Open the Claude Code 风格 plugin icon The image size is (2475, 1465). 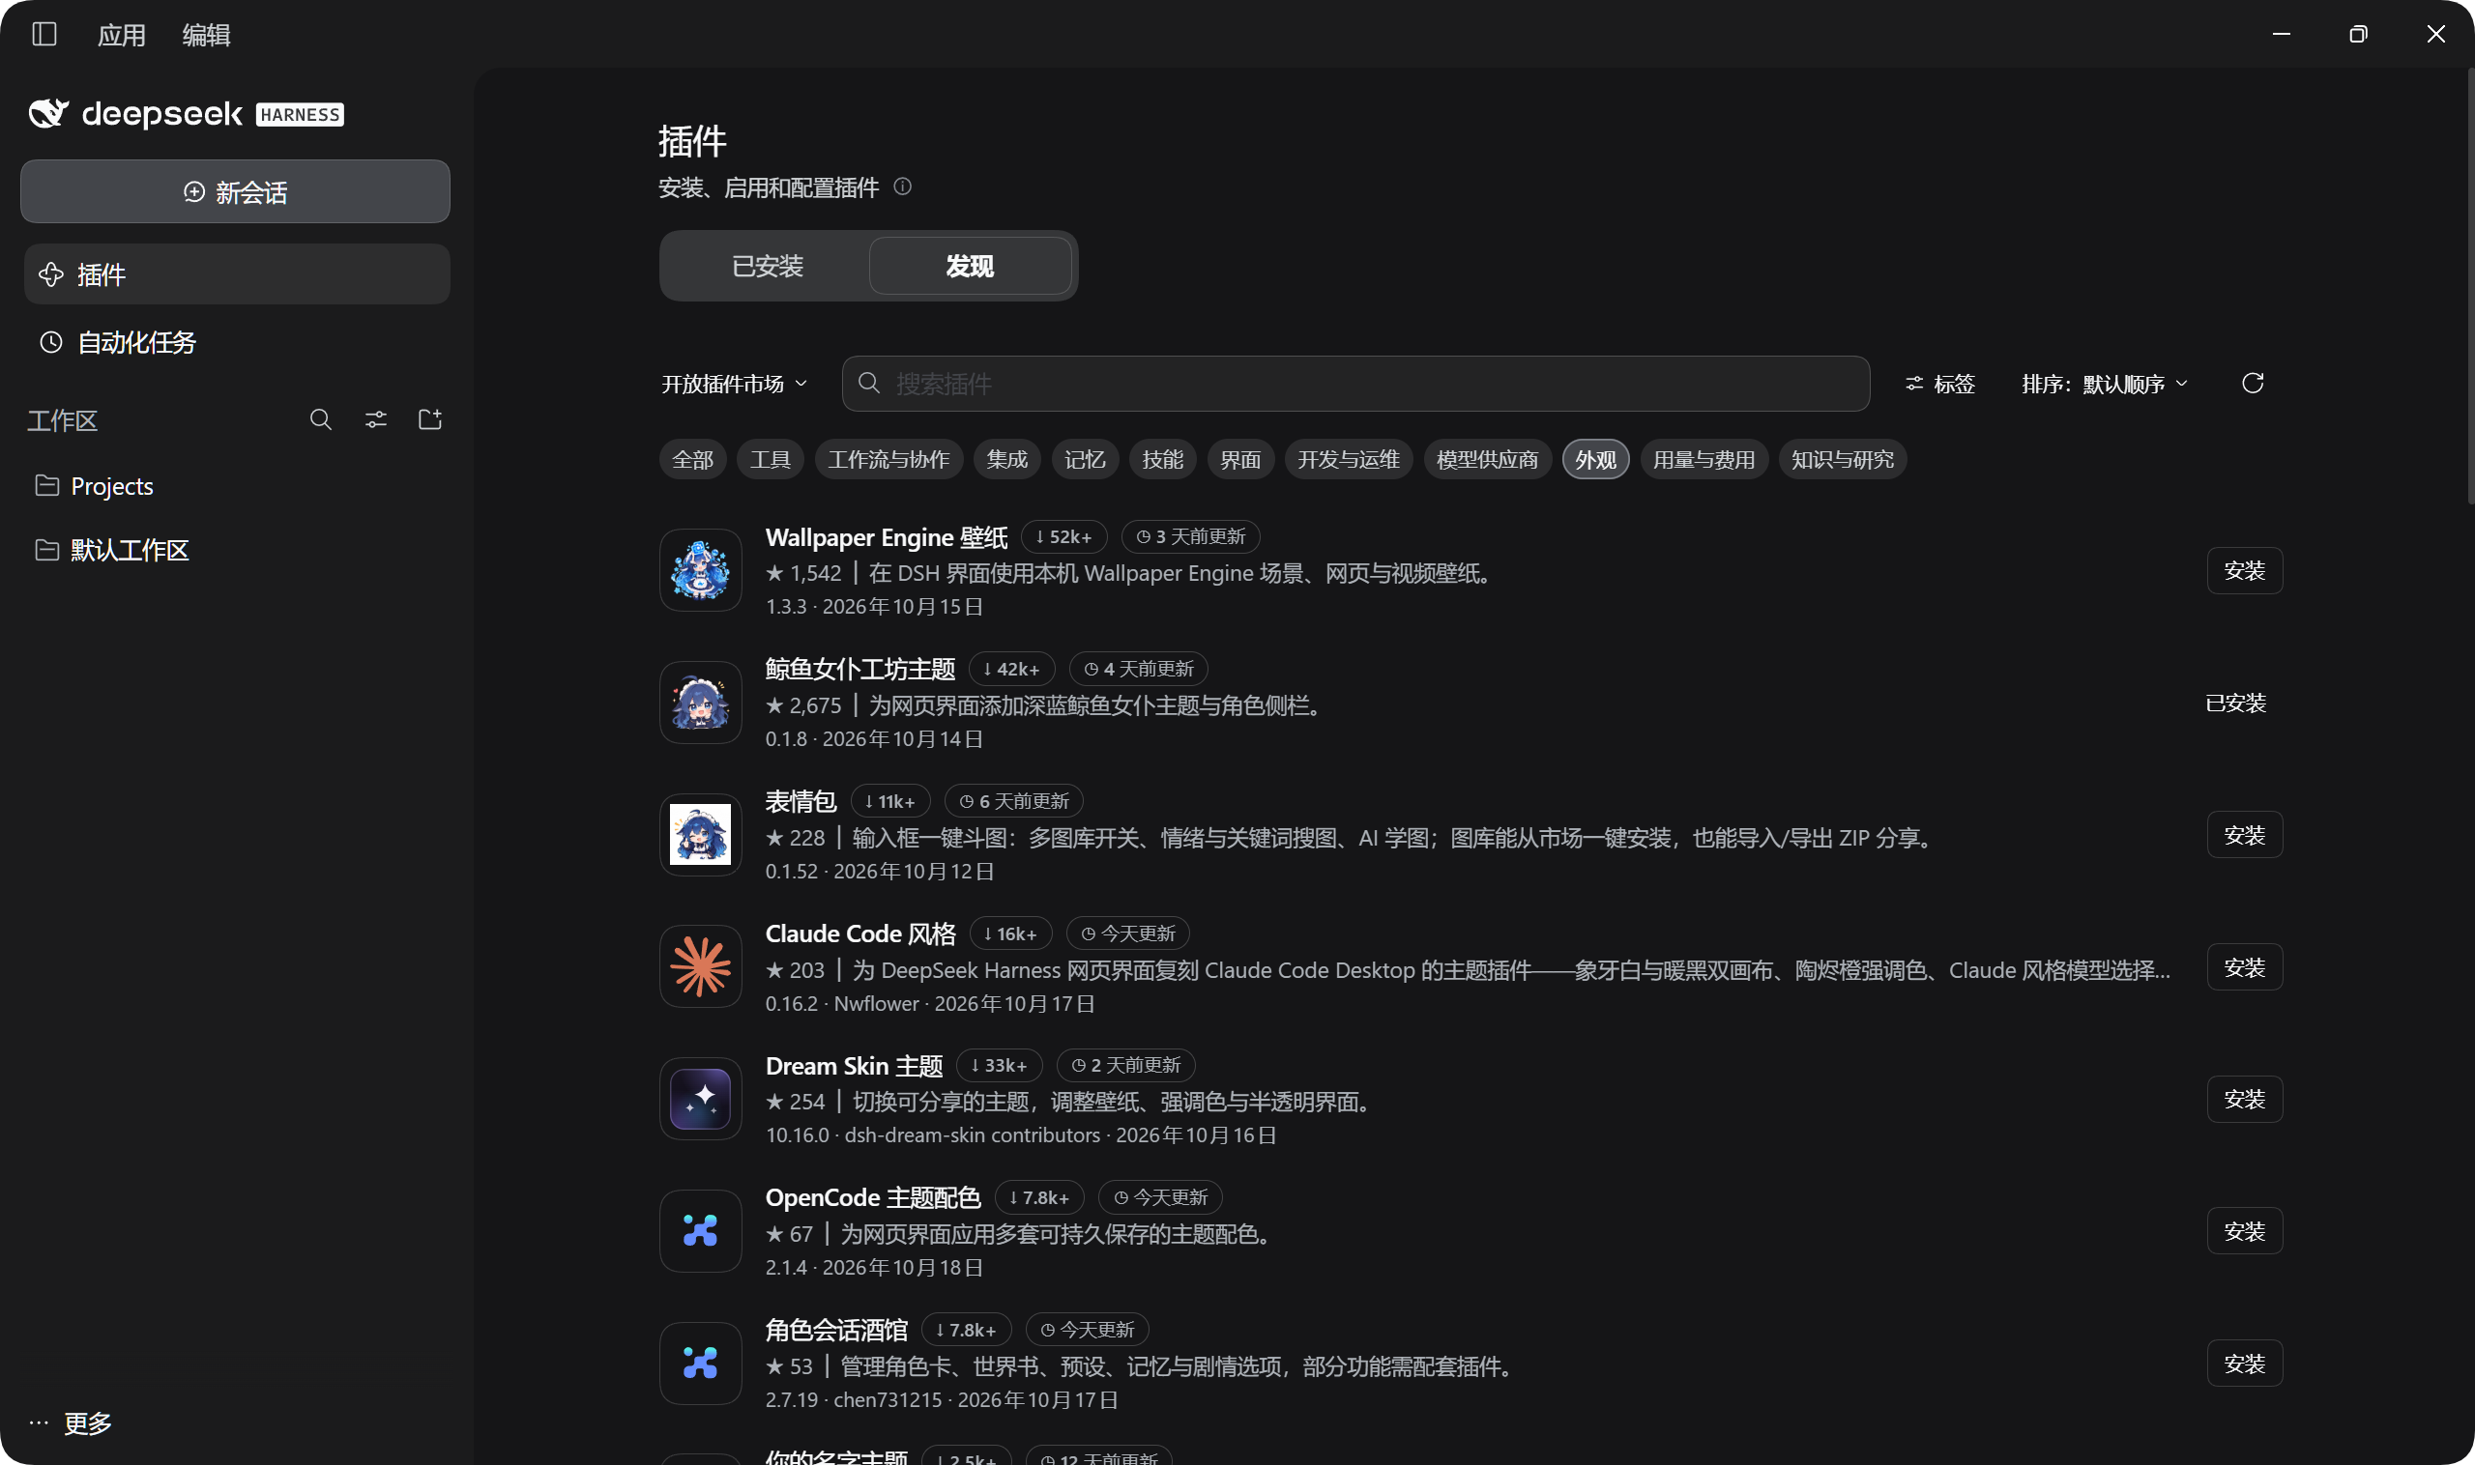coord(700,966)
